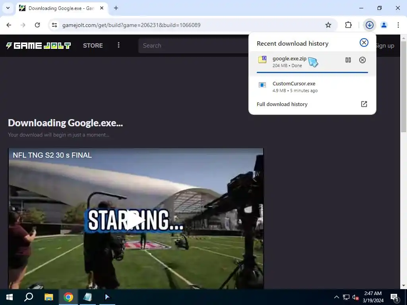The height and width of the screenshot is (305, 407).
Task: View site information icon in address bar
Action: (54, 25)
